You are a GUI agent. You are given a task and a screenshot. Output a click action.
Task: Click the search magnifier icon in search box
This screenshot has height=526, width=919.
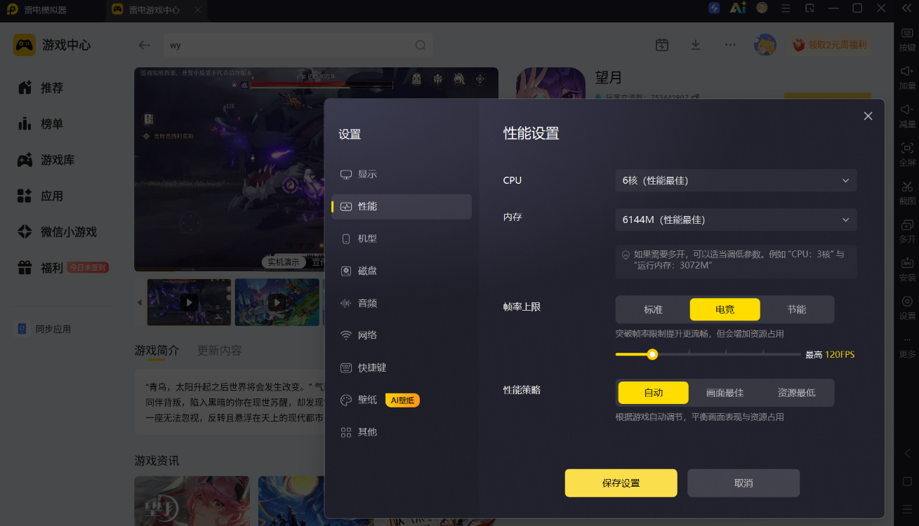(421, 45)
